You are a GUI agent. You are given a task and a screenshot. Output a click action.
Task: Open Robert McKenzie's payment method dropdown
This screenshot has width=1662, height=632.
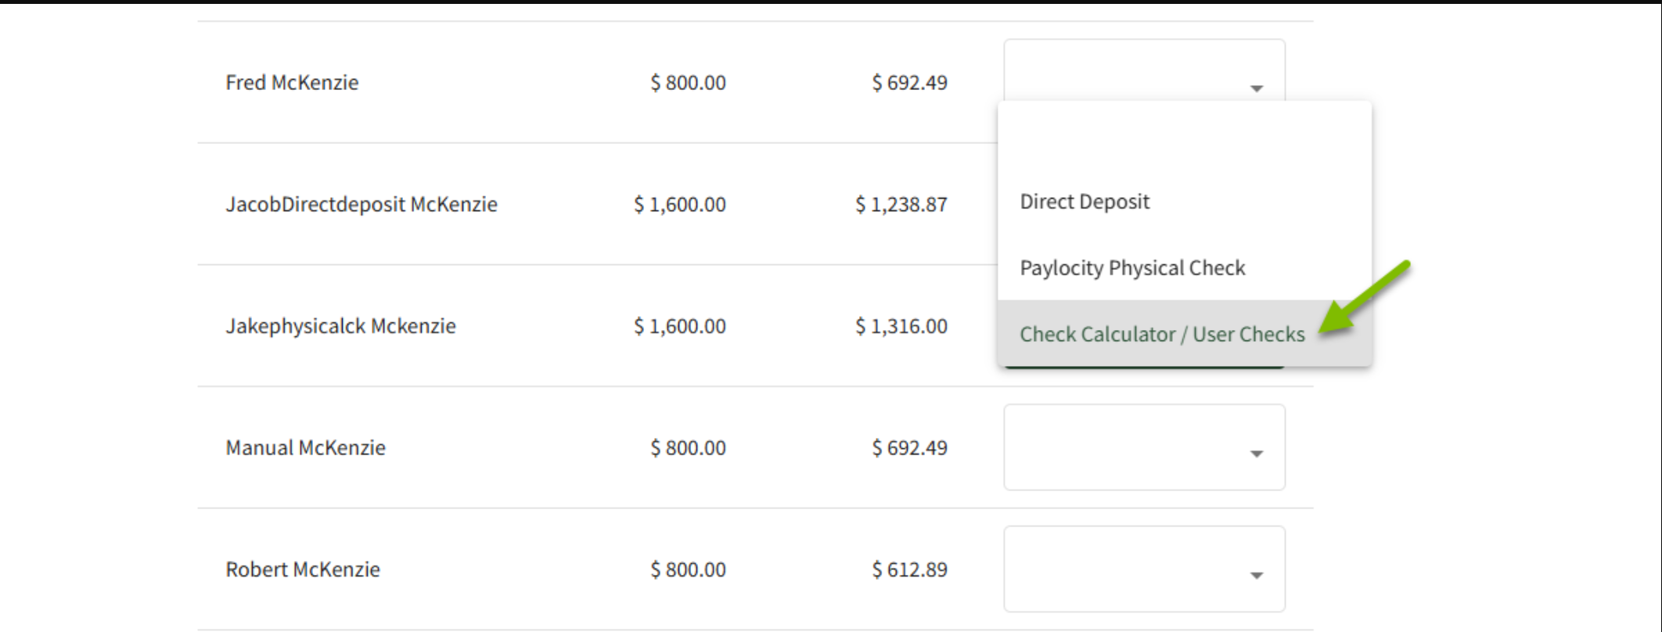pyautogui.click(x=1145, y=569)
